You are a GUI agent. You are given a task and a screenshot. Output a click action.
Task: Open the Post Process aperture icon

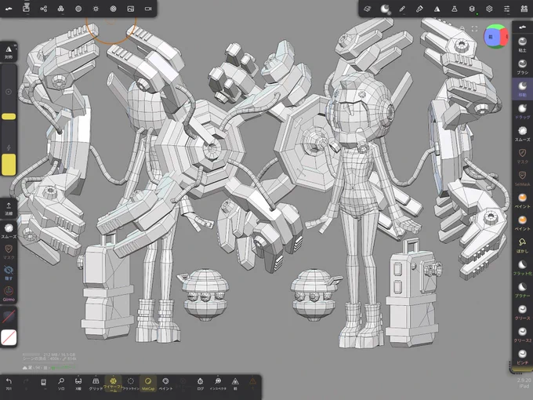click(x=113, y=9)
